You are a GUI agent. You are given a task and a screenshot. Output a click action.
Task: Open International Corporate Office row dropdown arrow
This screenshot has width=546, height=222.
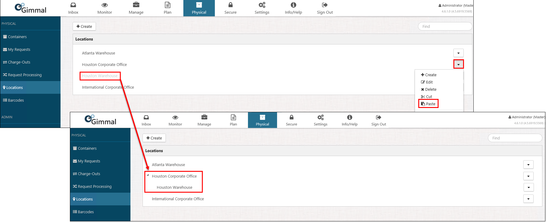click(528, 199)
